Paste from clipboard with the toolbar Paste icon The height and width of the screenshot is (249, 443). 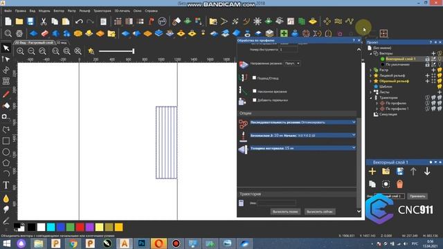coord(66,21)
